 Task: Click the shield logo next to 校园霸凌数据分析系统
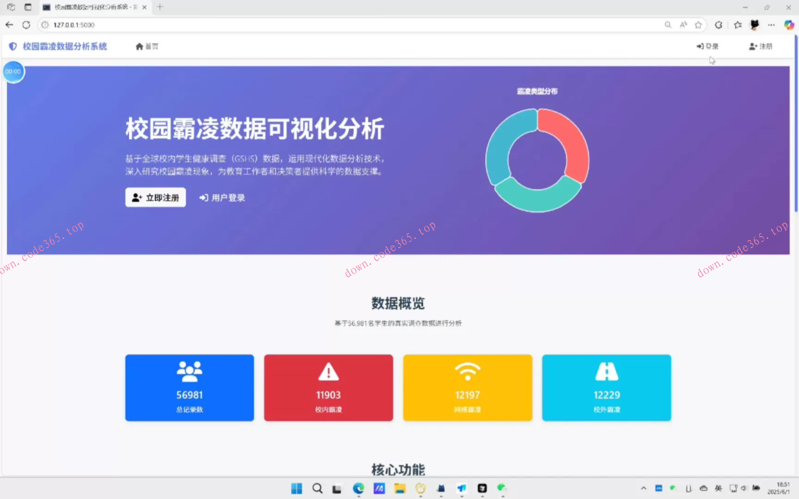tap(12, 46)
